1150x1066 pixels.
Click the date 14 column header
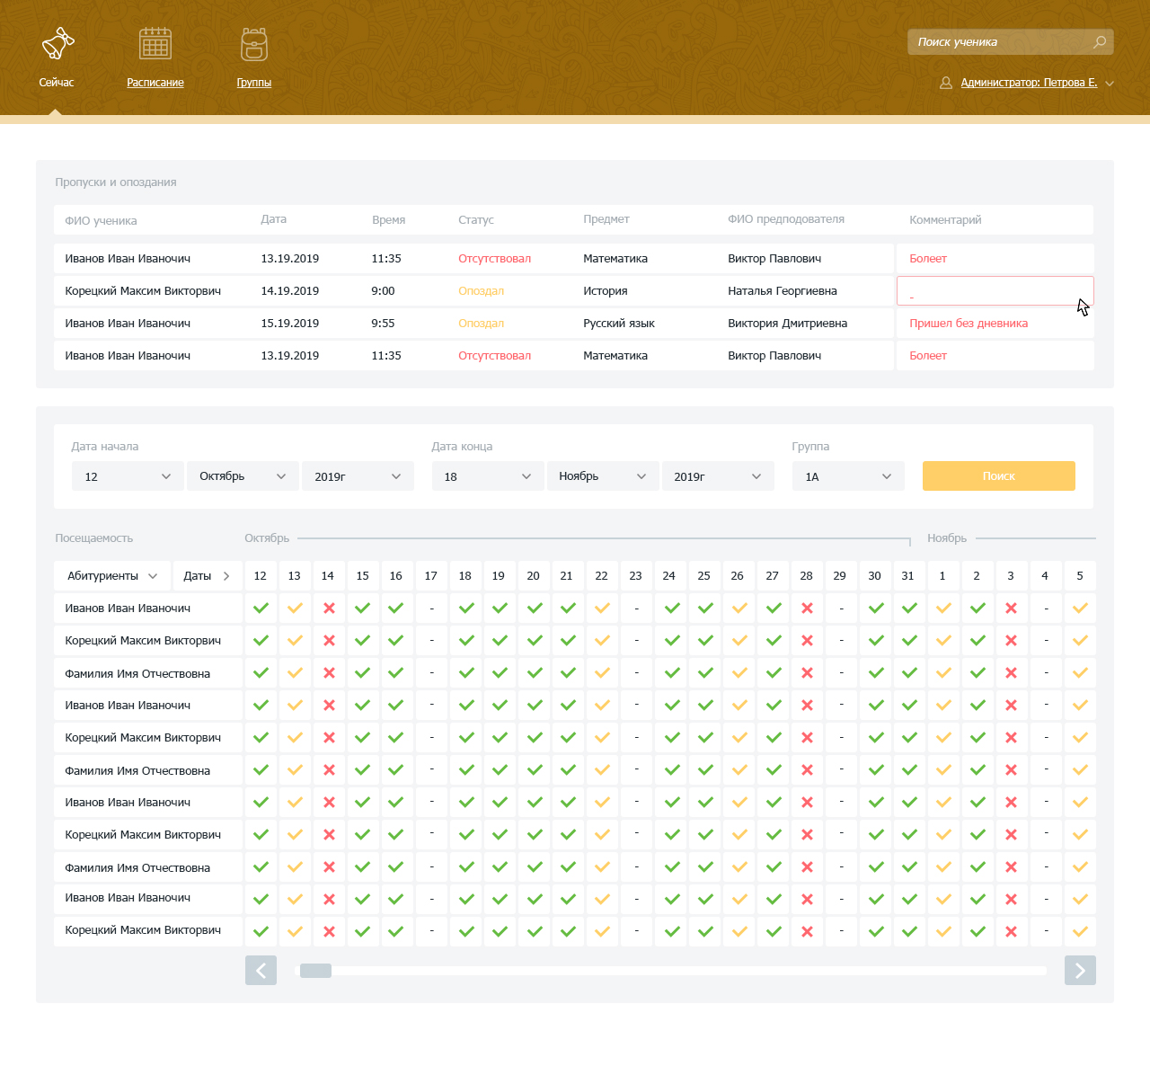pos(328,576)
